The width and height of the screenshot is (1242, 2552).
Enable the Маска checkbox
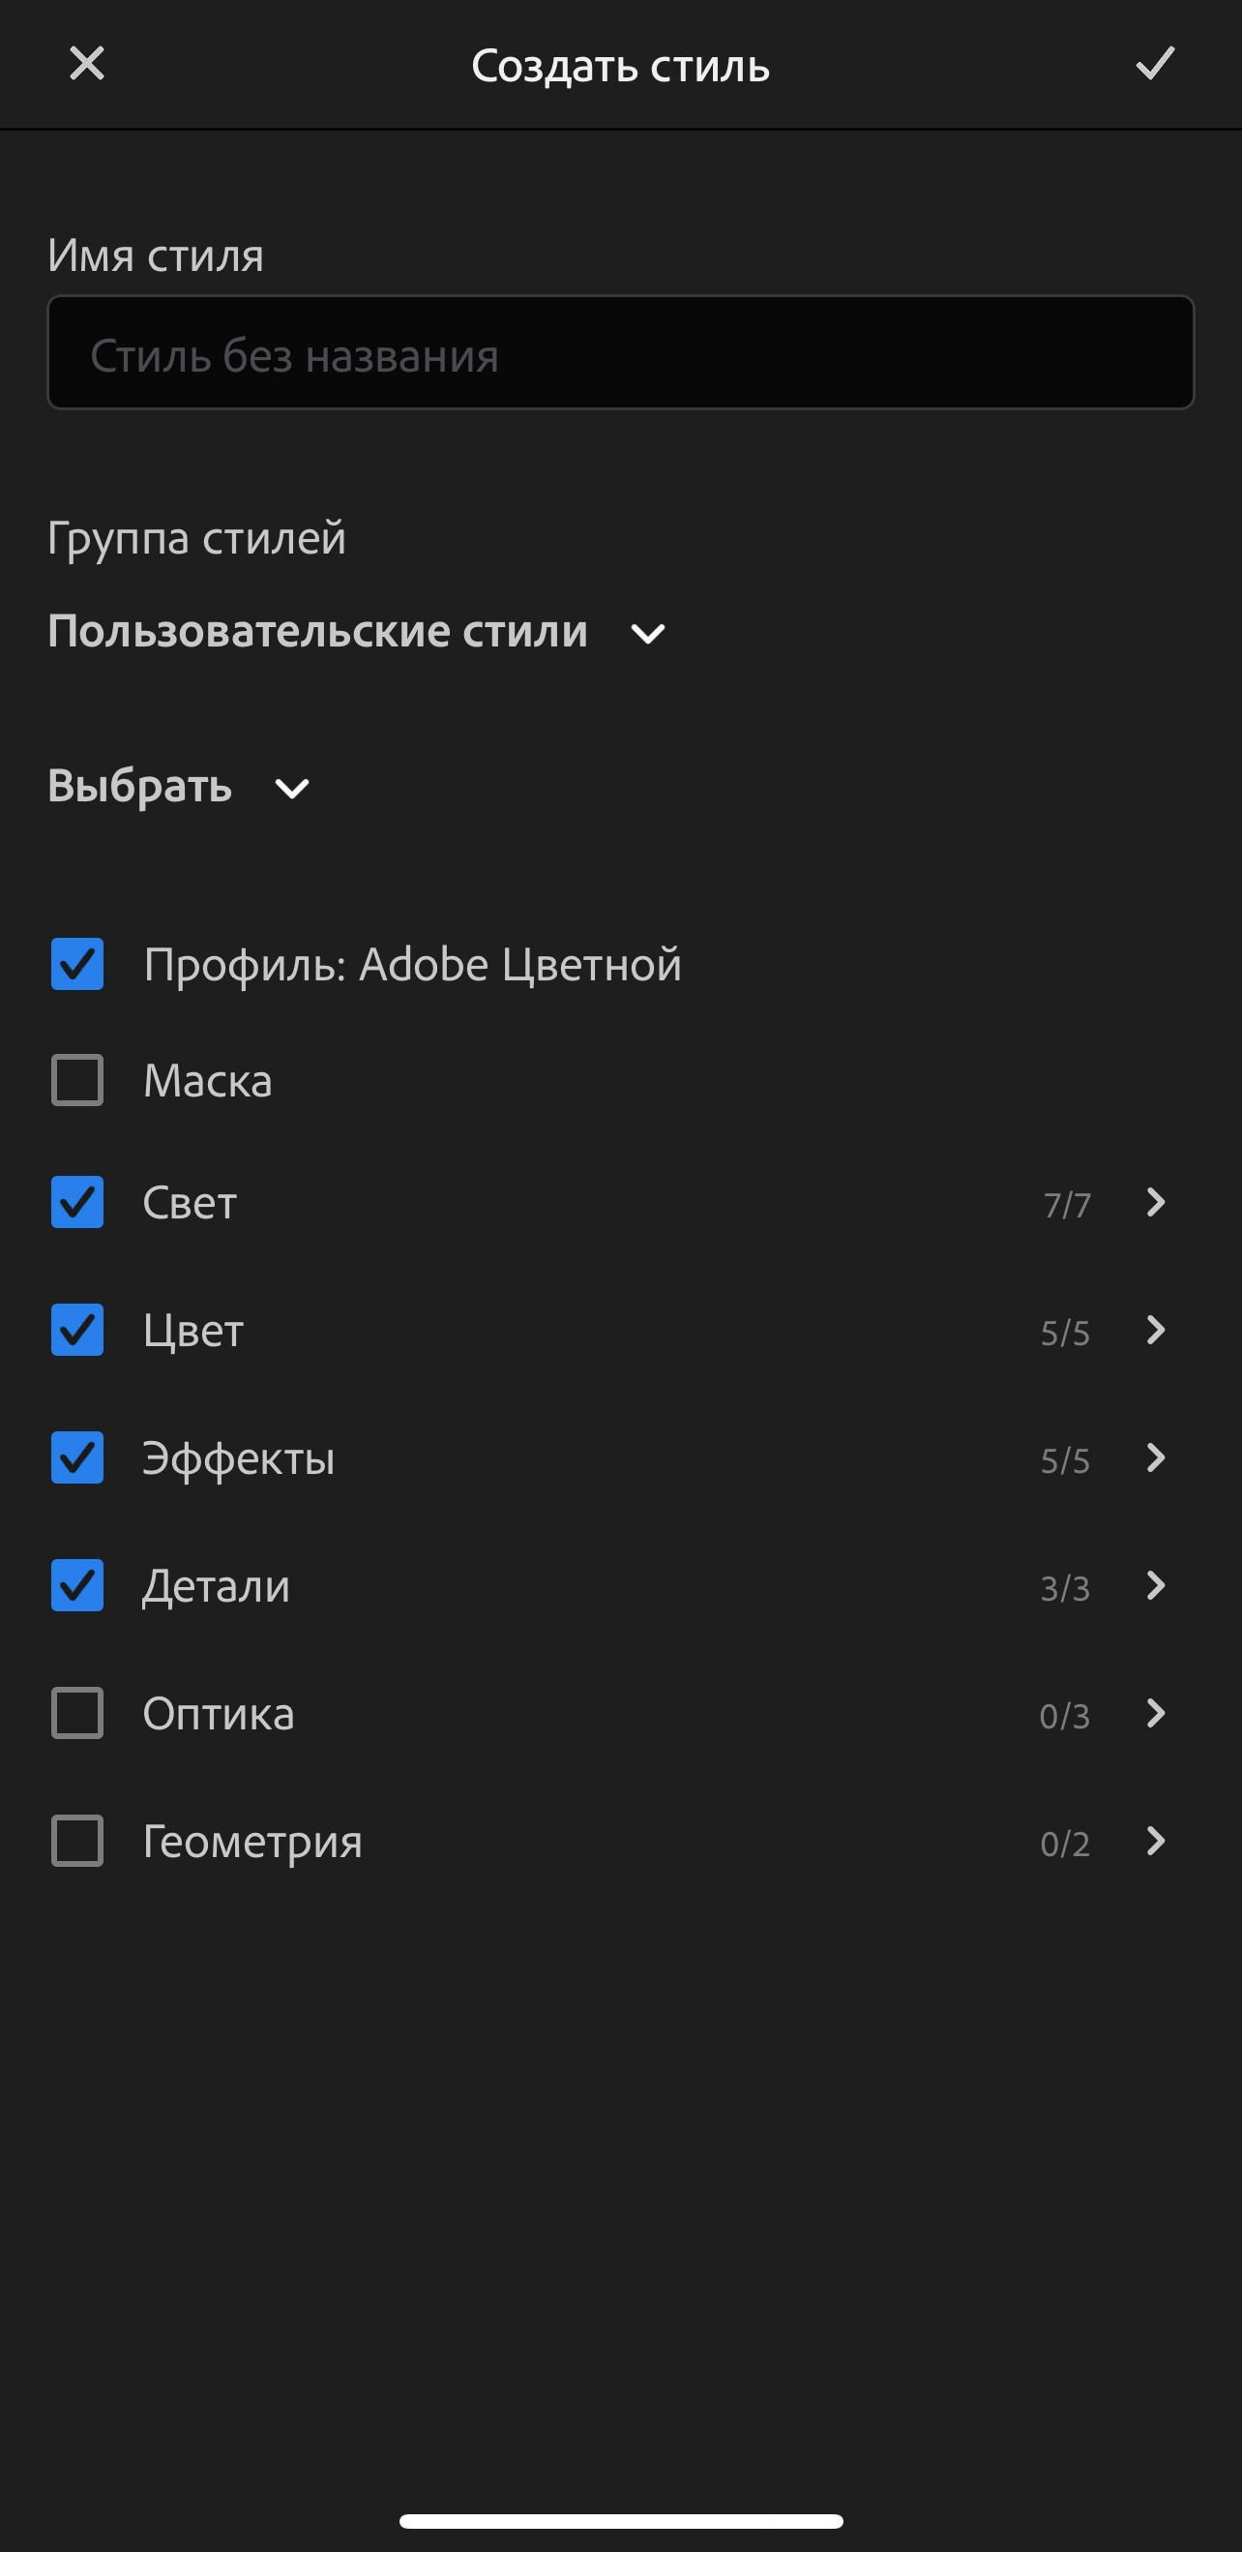(77, 1080)
